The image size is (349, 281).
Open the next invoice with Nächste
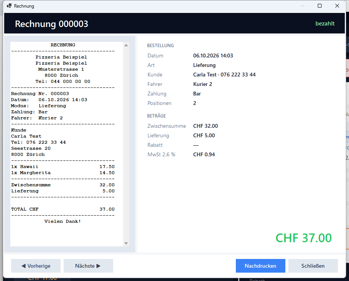pos(88,266)
